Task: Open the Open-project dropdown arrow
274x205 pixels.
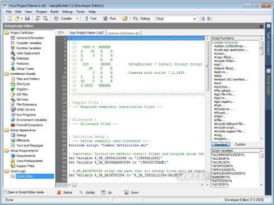Action: (22, 18)
